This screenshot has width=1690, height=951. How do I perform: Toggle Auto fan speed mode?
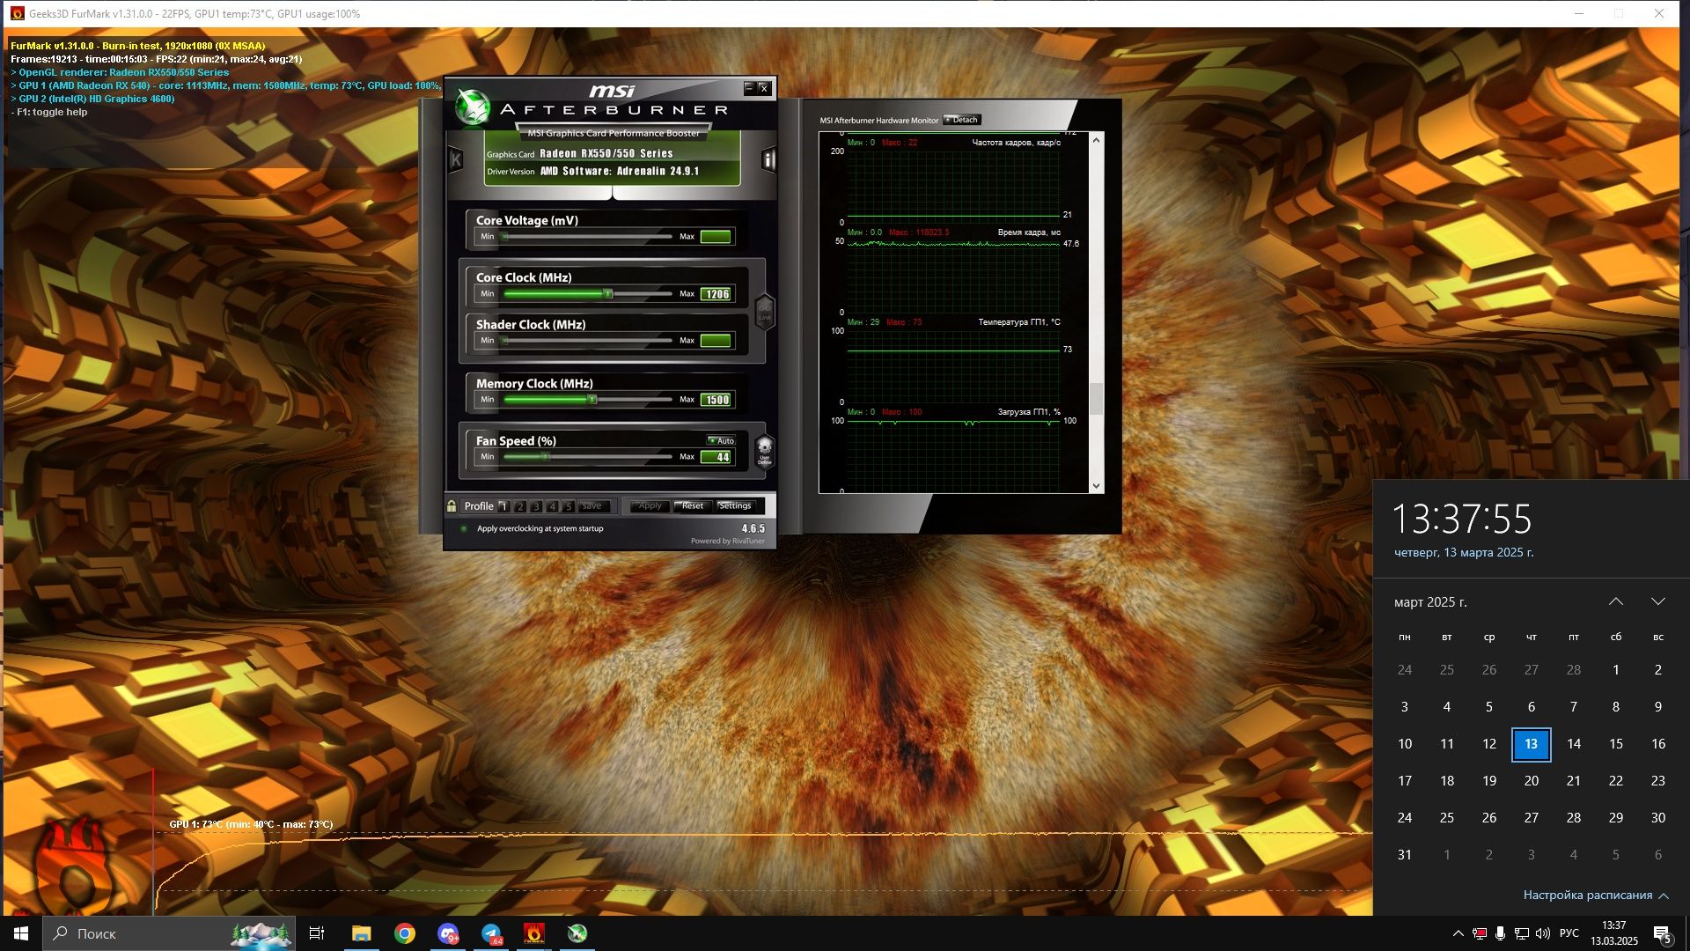[721, 440]
